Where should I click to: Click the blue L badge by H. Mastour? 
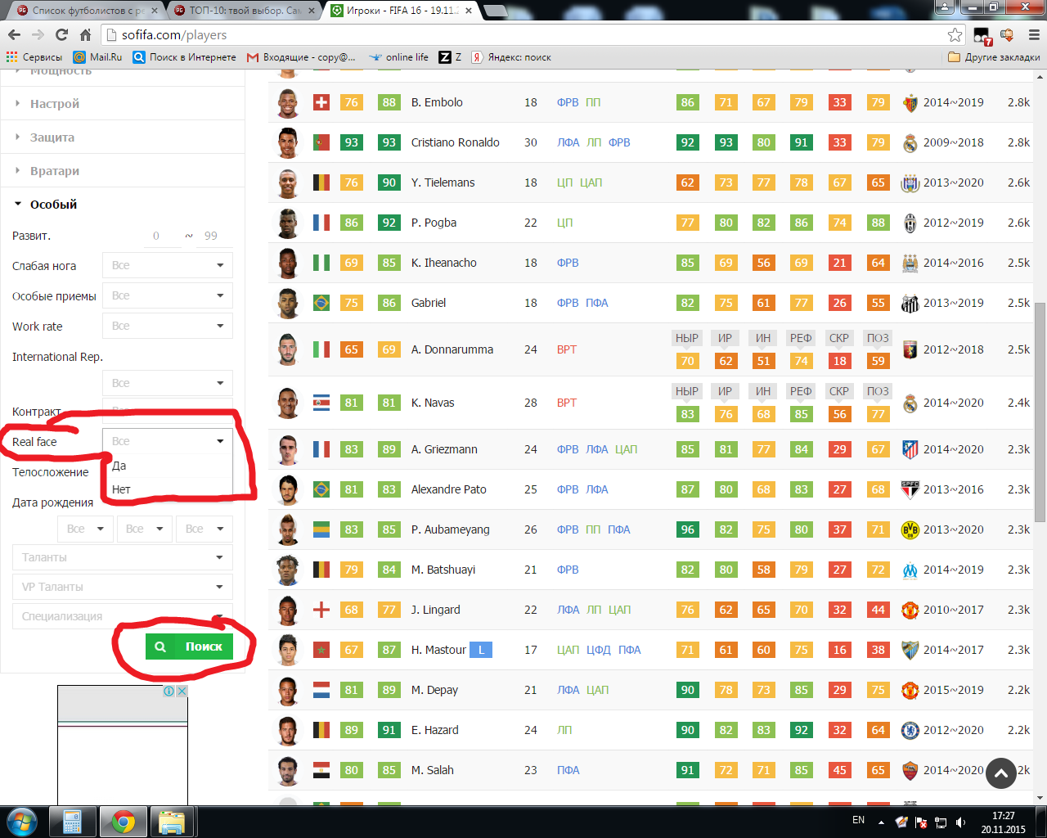pos(481,650)
